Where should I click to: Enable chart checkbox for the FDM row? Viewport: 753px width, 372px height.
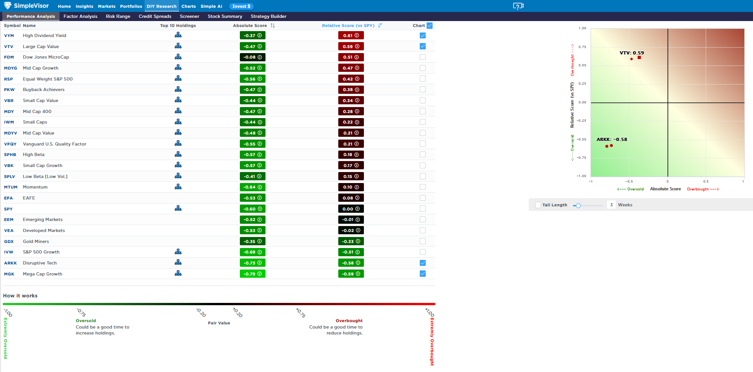tap(423, 57)
